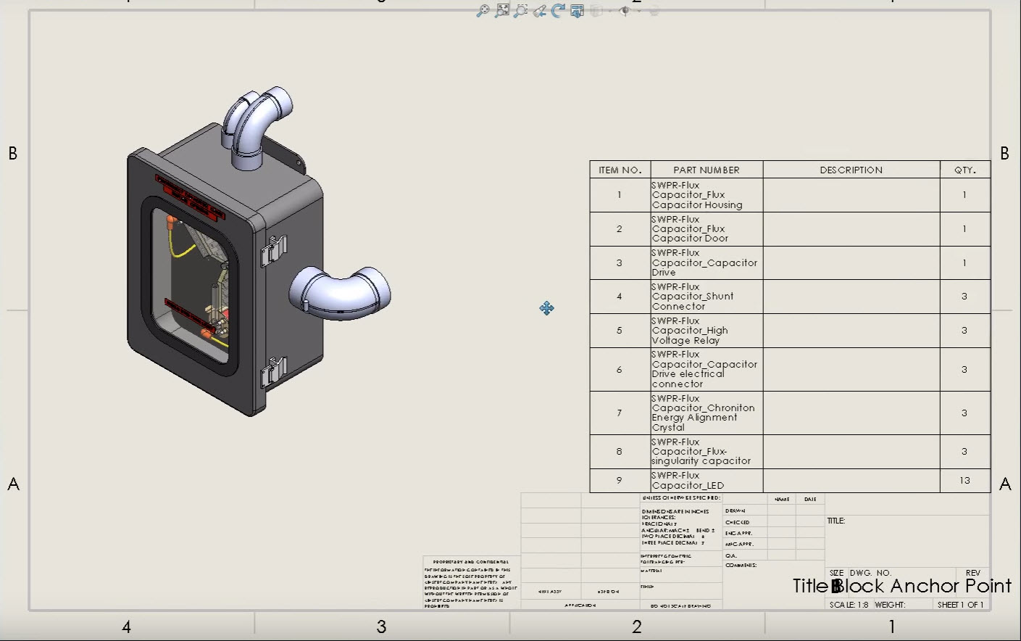Click the Display Style cube icon

(596, 11)
